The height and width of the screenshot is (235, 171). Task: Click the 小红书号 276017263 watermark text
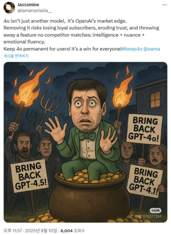144,217
